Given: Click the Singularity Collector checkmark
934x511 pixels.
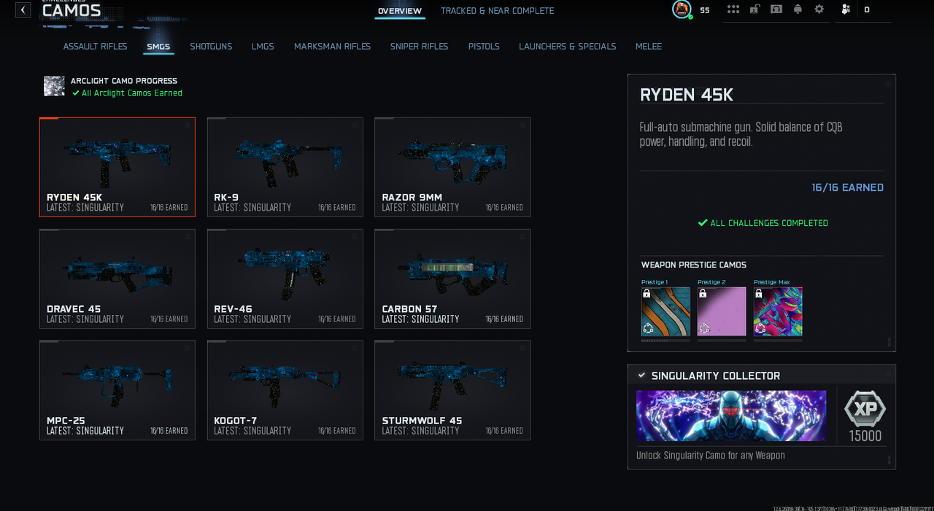Looking at the screenshot, I should point(641,375).
